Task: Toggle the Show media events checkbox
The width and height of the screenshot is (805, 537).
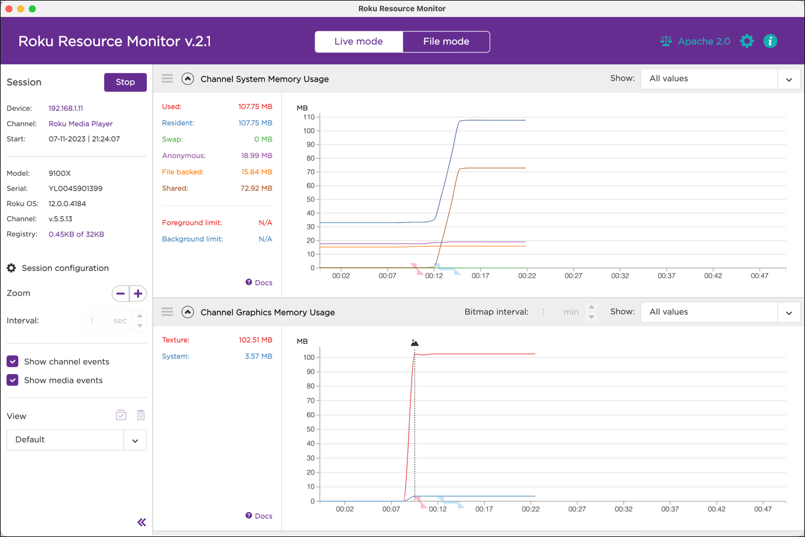Action: (x=12, y=380)
